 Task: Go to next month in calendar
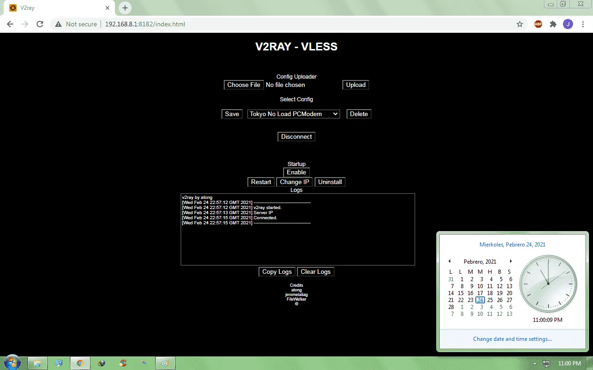click(x=511, y=261)
